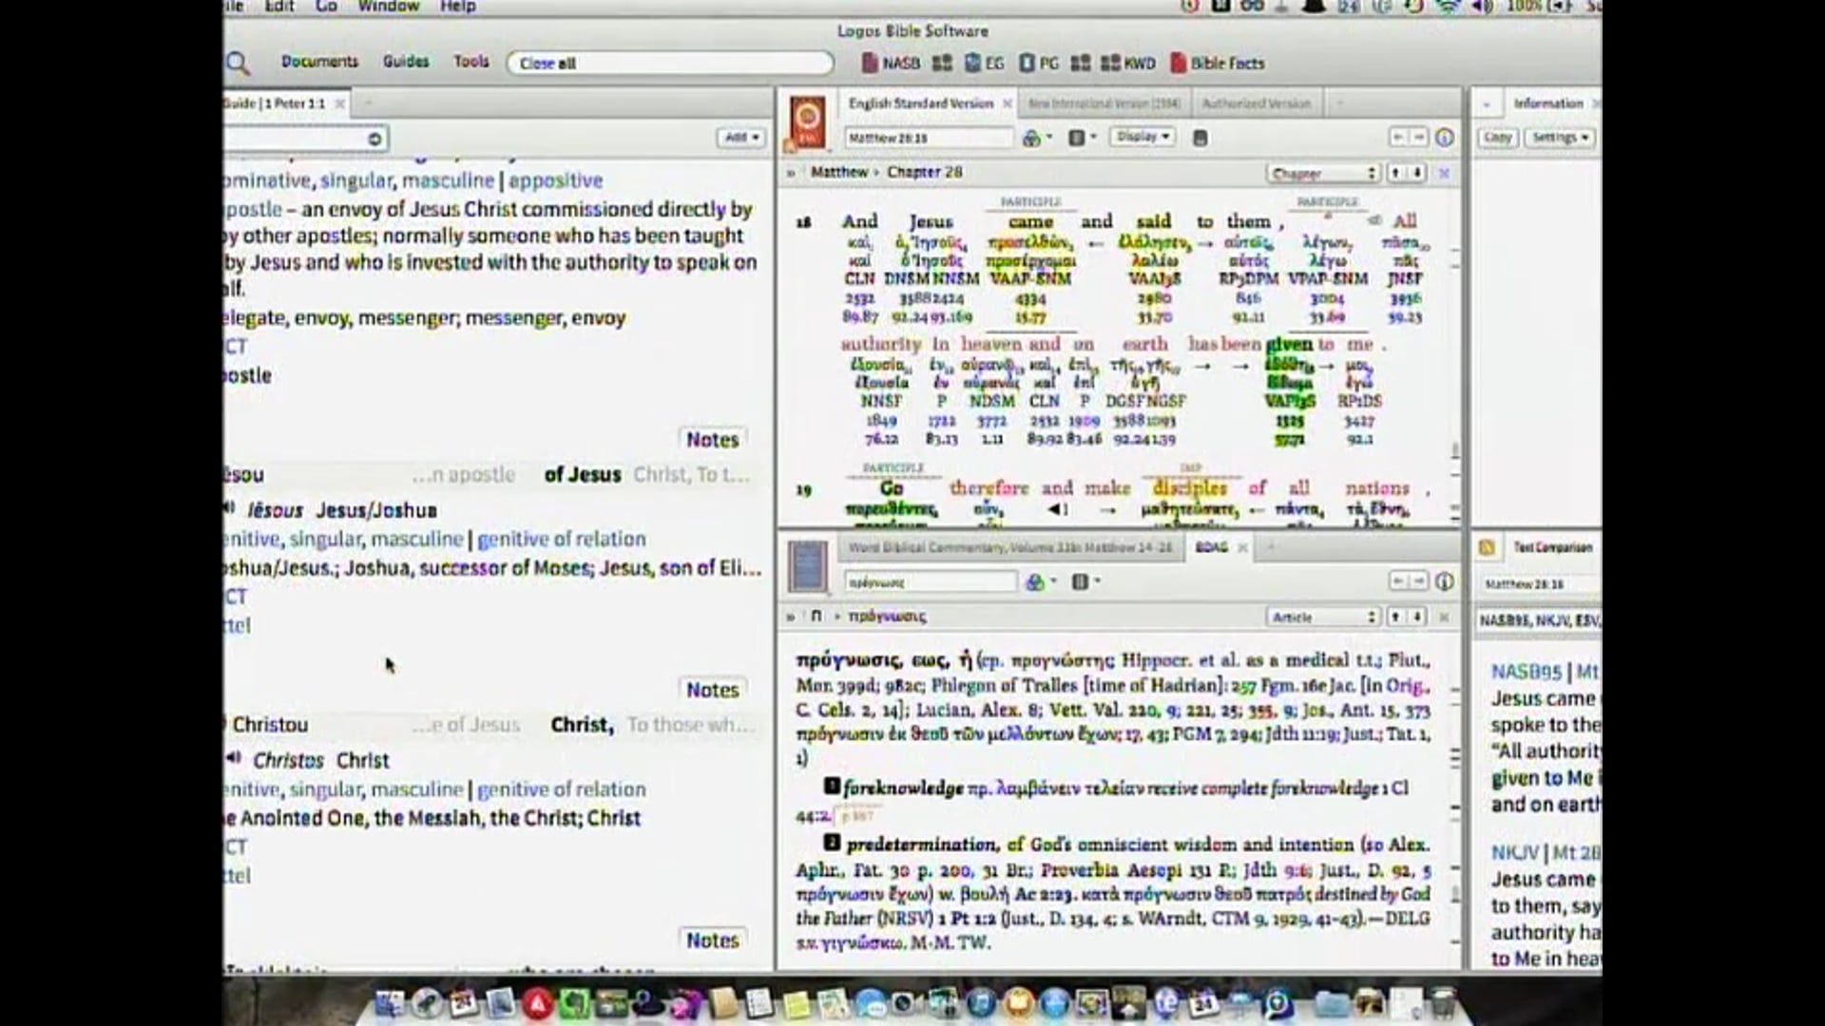This screenshot has width=1825, height=1026.
Task: Open the Notes link beside apostle entry
Action: 712,439
